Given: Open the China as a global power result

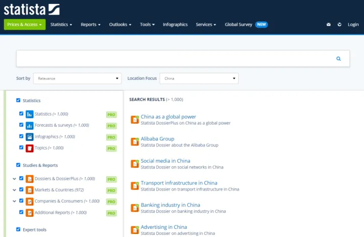Looking at the screenshot, I should [x=168, y=117].
